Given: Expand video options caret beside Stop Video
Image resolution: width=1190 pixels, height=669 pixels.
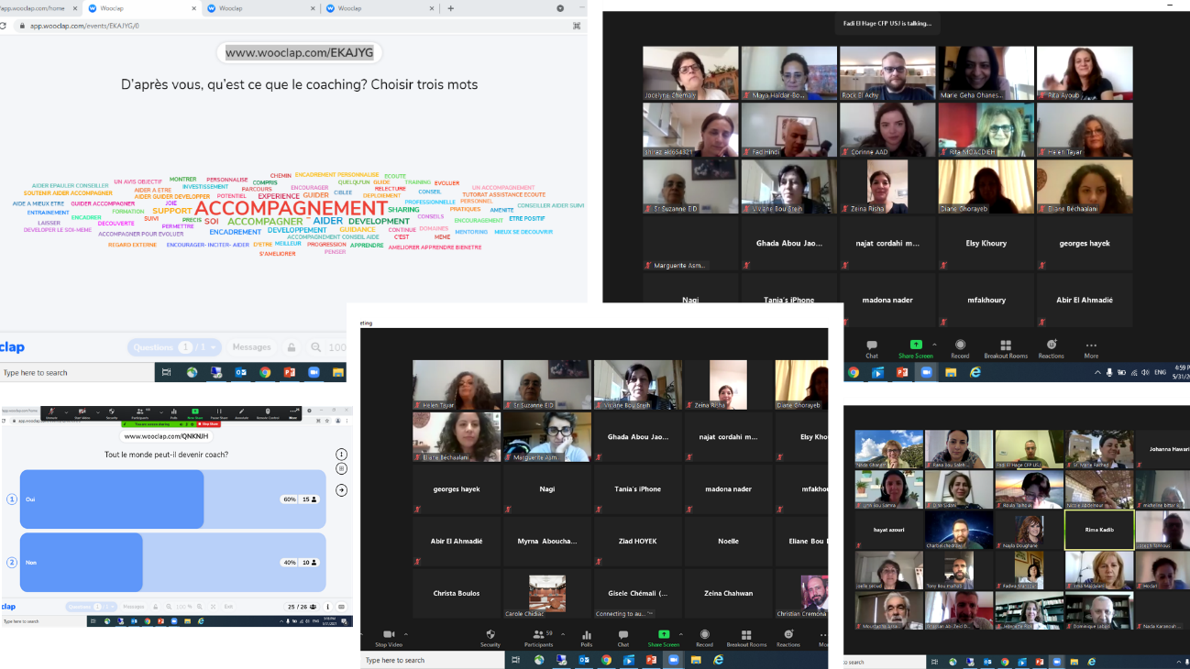Looking at the screenshot, I should [x=406, y=634].
